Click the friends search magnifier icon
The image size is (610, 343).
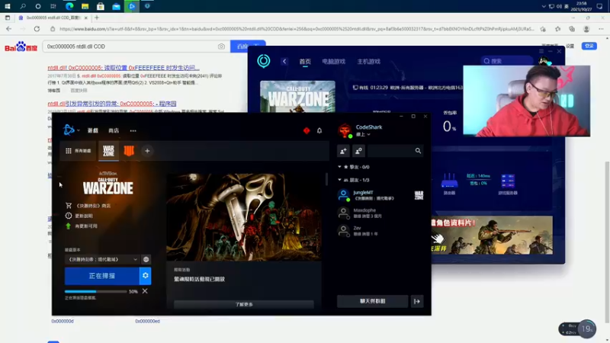point(418,151)
